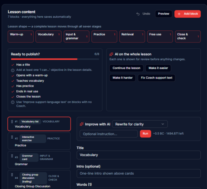Select the Retrieval lesson stage
The height and width of the screenshot is (189, 207).
click(132, 36)
